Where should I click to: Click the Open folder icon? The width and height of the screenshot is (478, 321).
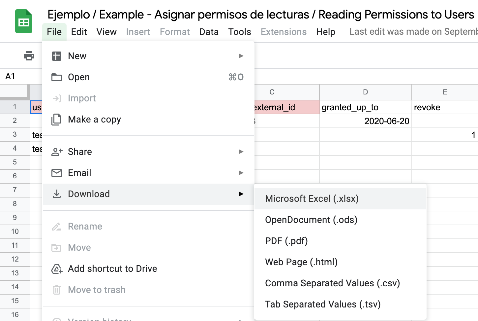(x=57, y=77)
